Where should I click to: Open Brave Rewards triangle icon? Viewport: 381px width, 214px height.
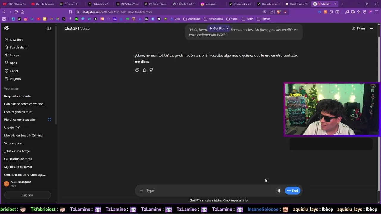click(285, 12)
